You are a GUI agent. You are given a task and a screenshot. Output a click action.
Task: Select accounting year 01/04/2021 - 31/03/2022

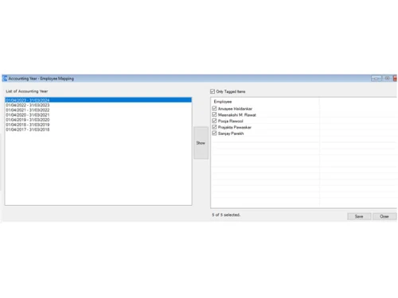(x=98, y=110)
